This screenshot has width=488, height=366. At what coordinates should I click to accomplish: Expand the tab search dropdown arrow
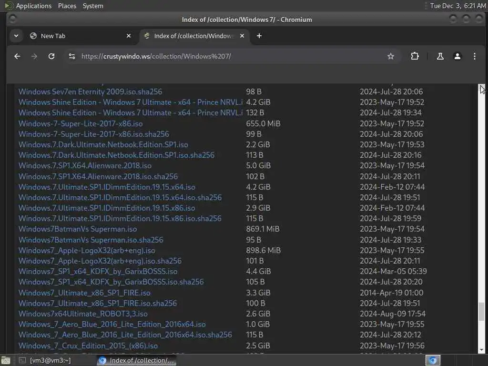16,36
